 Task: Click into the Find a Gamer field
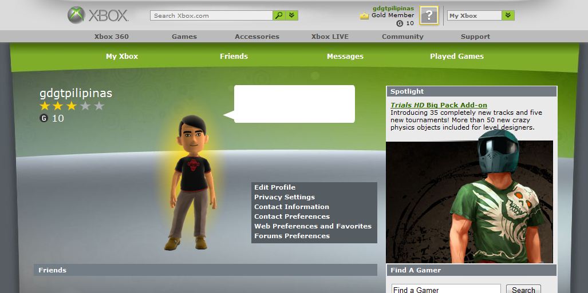[446, 289]
